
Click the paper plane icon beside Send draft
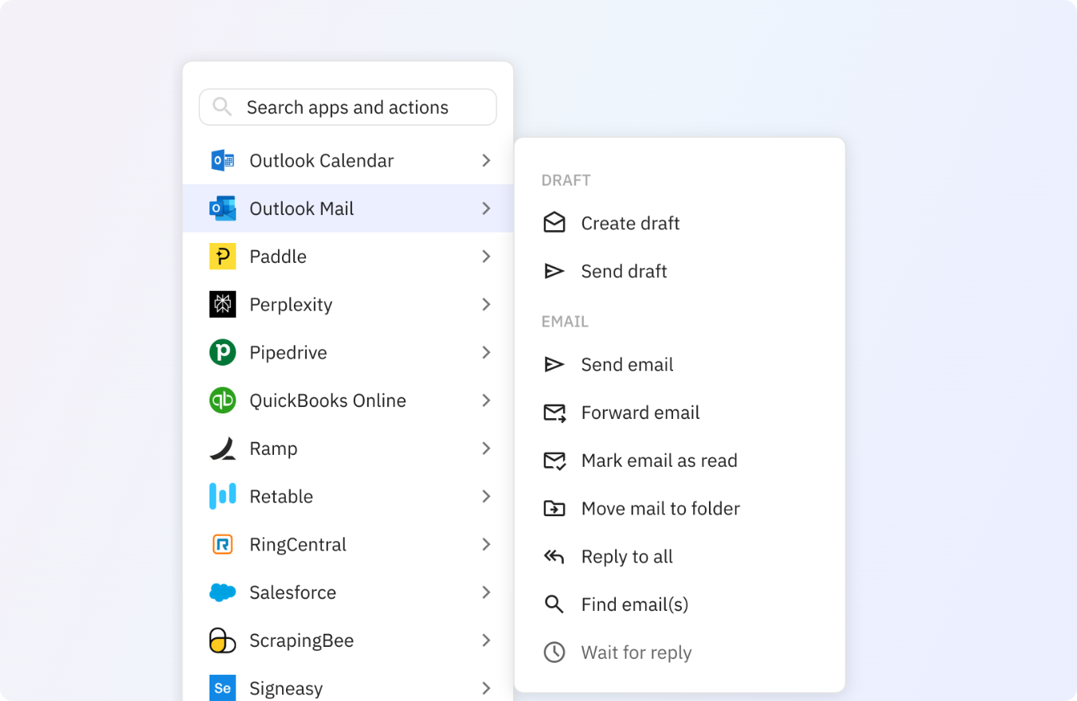point(554,272)
